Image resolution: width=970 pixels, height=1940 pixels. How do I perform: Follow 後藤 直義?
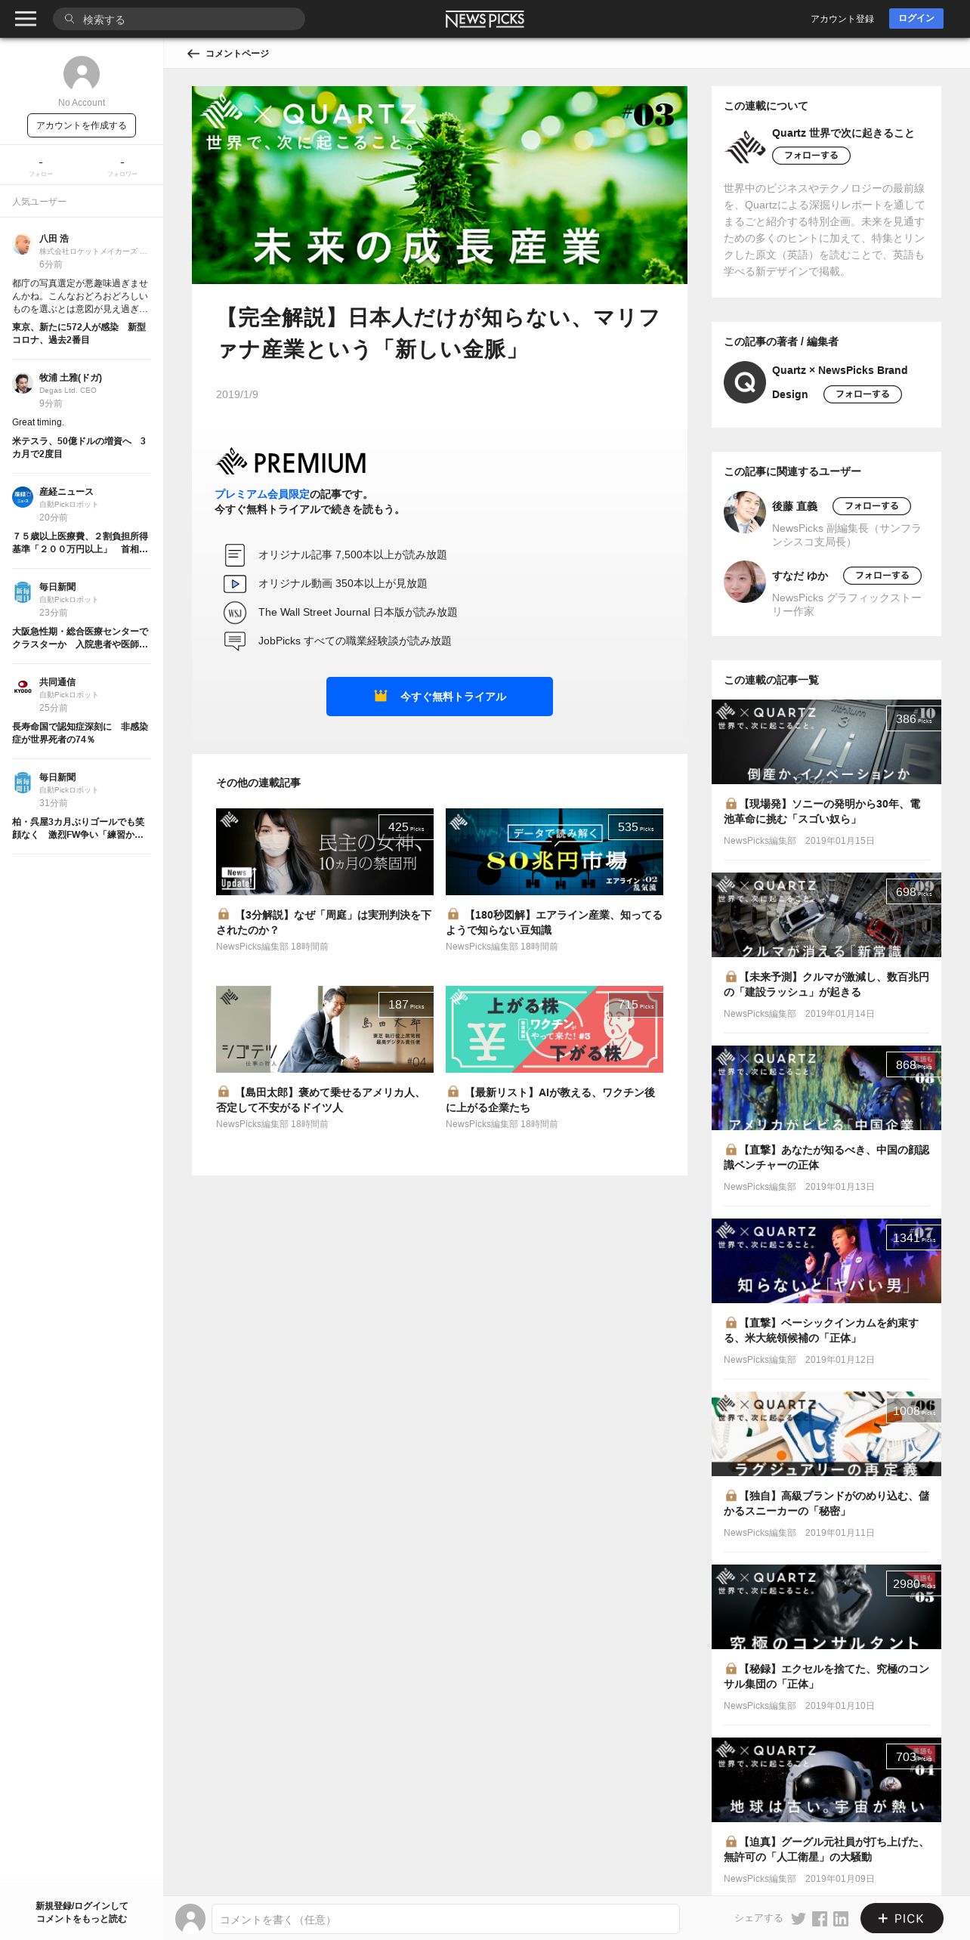(x=872, y=506)
